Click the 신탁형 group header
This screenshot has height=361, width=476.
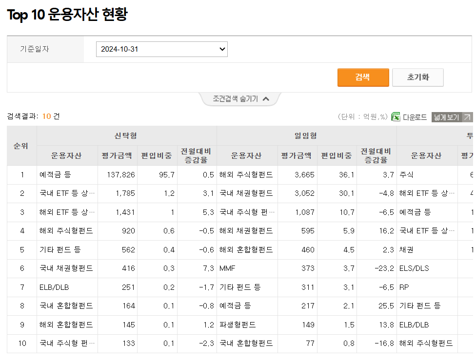(126, 135)
